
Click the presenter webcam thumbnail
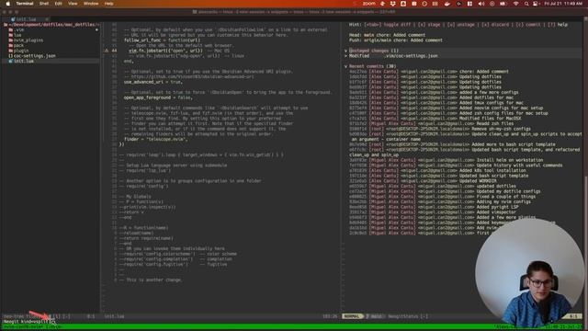[x=529, y=273]
